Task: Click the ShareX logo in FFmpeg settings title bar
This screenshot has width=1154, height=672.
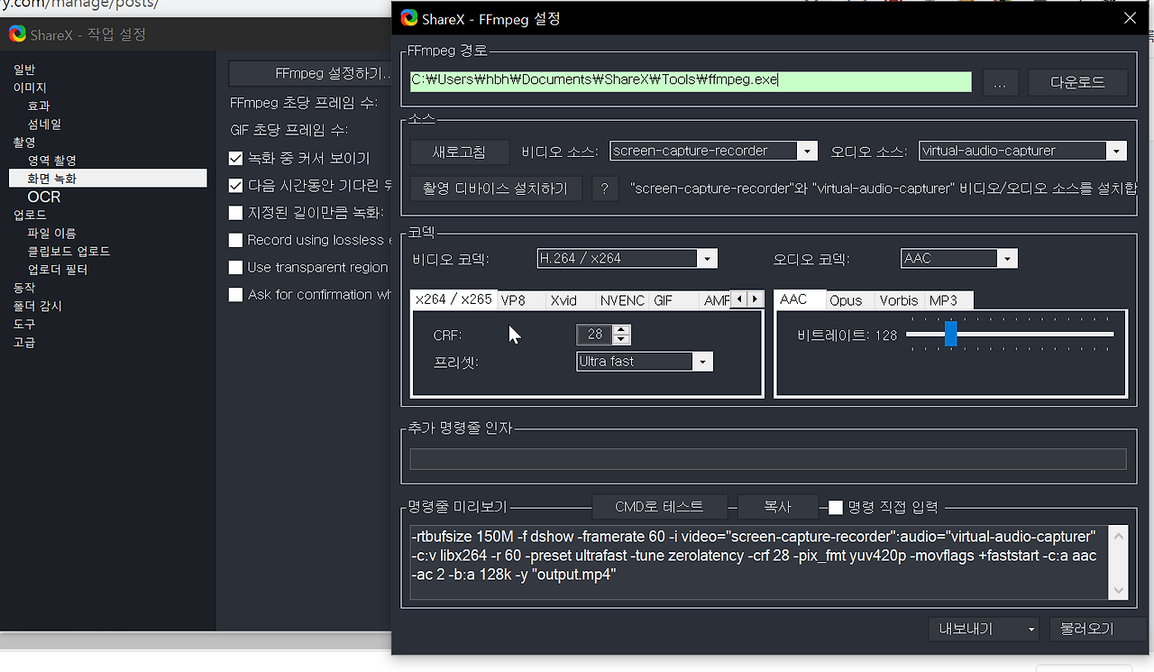Action: 409,18
